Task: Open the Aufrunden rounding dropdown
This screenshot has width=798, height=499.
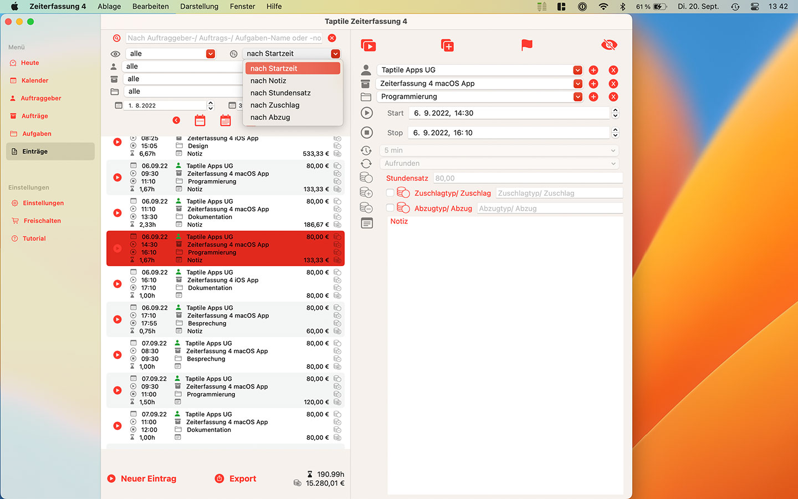Action: point(499,164)
